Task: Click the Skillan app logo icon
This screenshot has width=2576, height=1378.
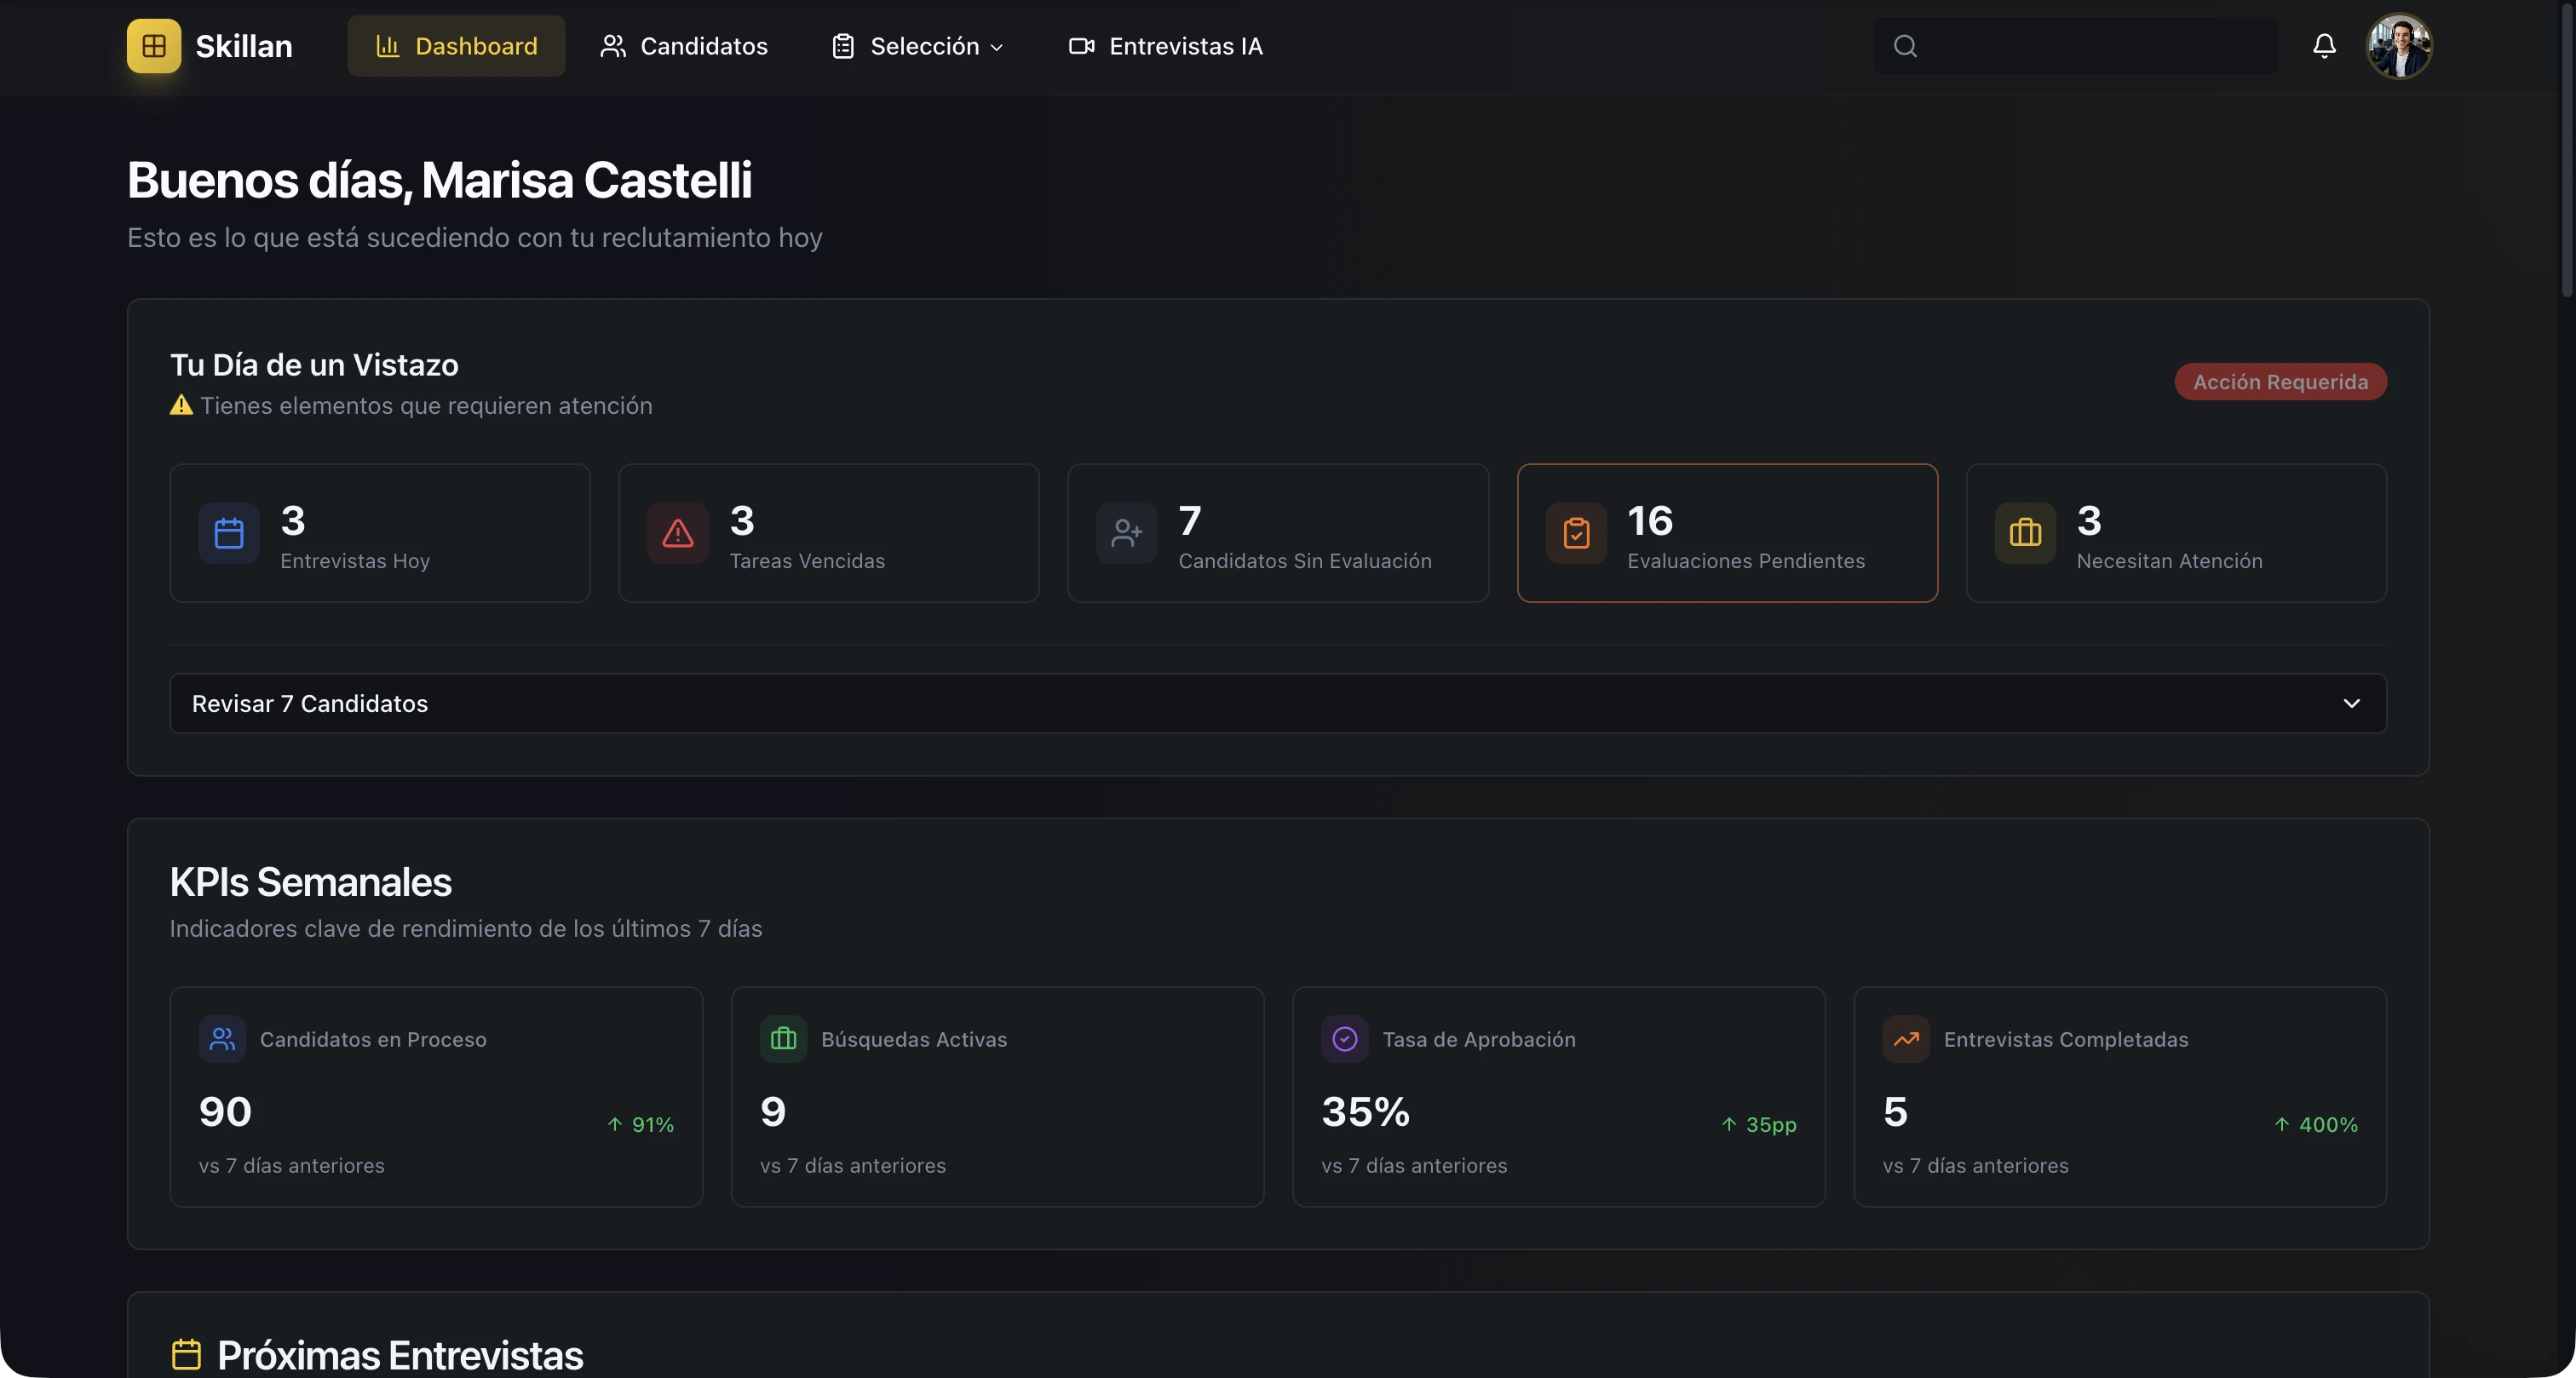Action: click(152, 45)
